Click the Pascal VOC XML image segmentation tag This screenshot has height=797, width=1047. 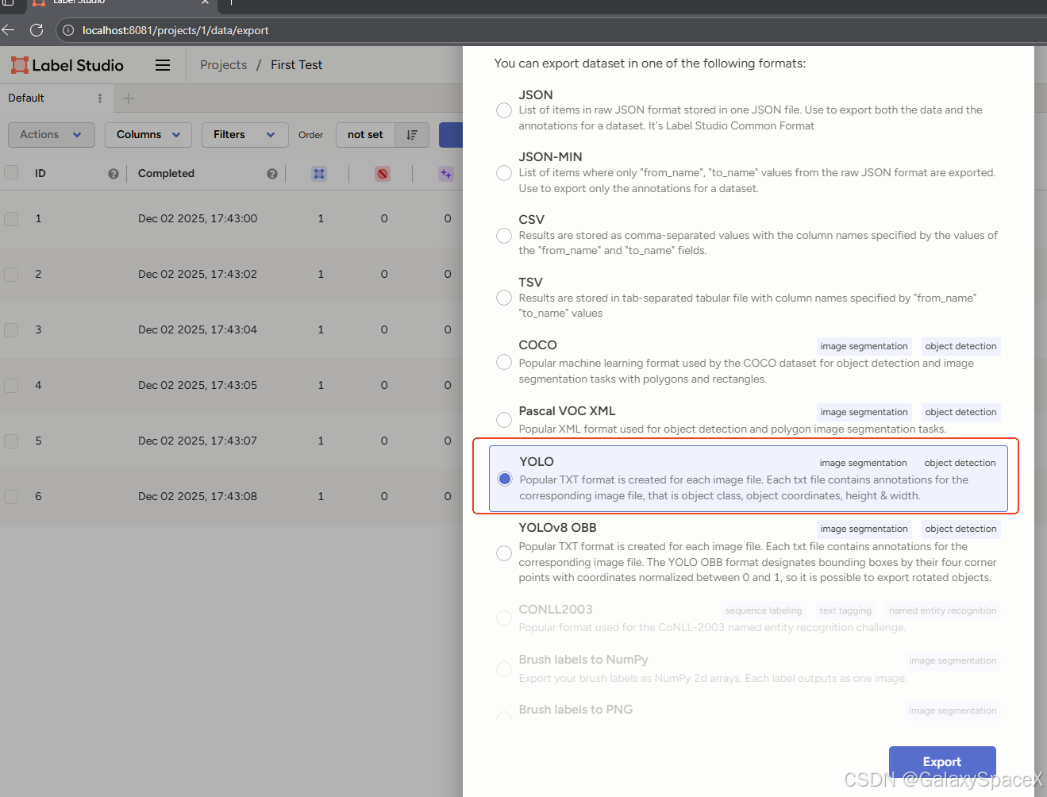[x=864, y=412]
